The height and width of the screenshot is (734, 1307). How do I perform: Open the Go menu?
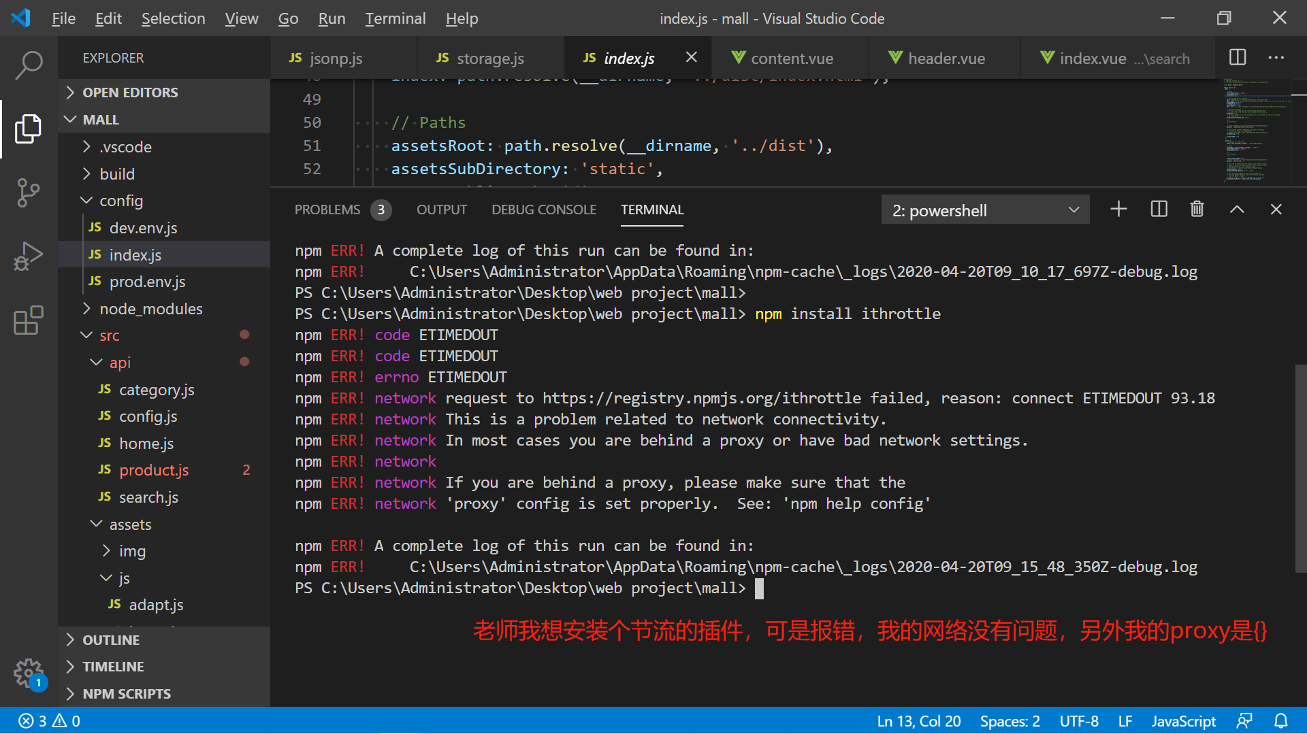288,18
